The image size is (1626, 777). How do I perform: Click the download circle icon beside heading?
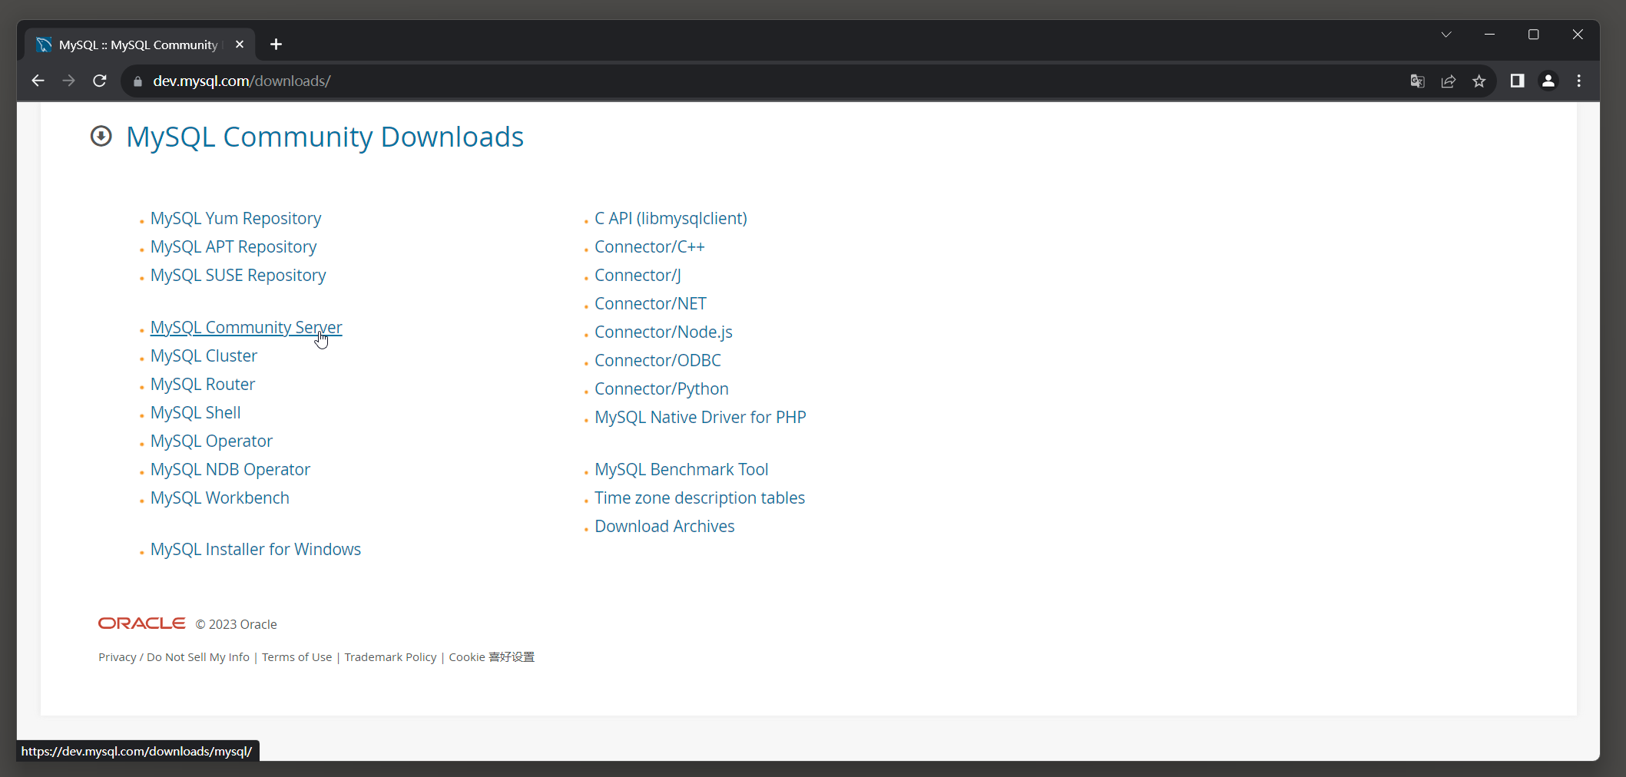(101, 136)
